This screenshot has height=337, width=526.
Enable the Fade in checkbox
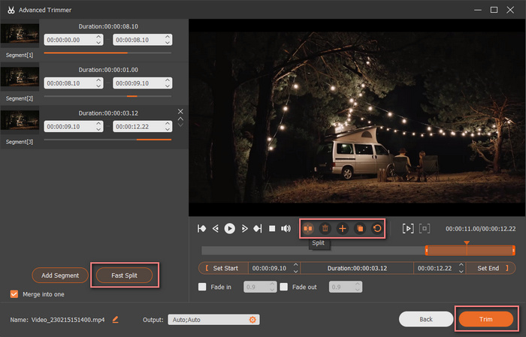point(202,287)
